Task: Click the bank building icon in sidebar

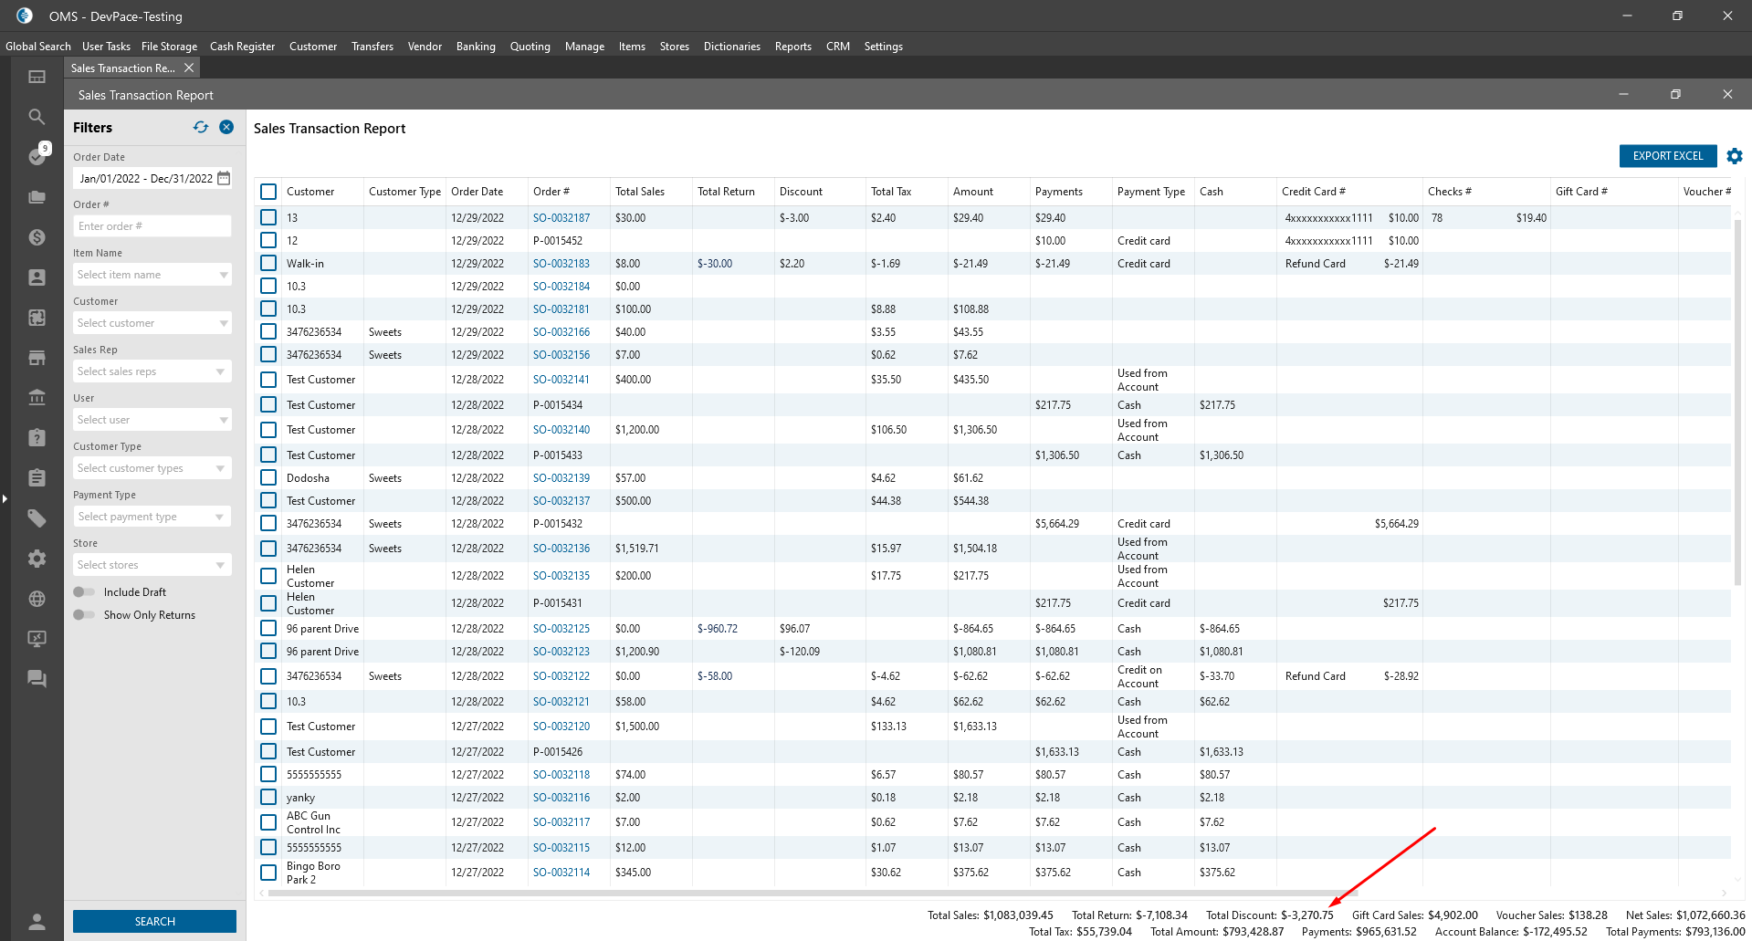Action: tap(37, 397)
